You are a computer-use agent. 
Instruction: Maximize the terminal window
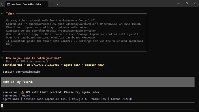[x=187, y=3]
